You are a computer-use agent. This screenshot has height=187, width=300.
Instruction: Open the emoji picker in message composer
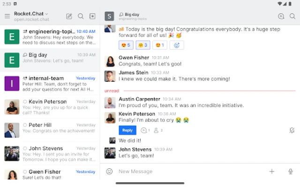[x=109, y=172]
